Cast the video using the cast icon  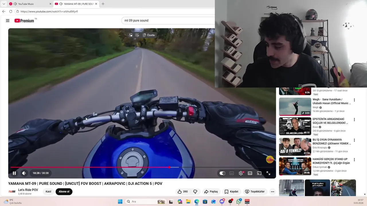coord(259,173)
